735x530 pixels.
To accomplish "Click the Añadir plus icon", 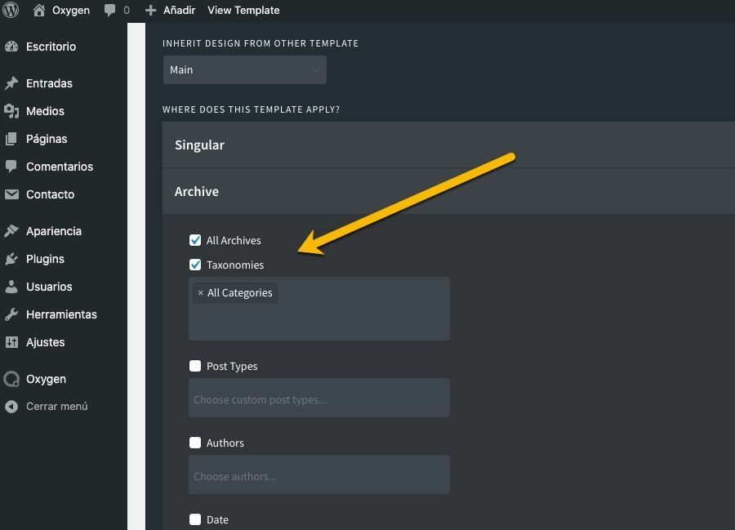I will point(150,11).
